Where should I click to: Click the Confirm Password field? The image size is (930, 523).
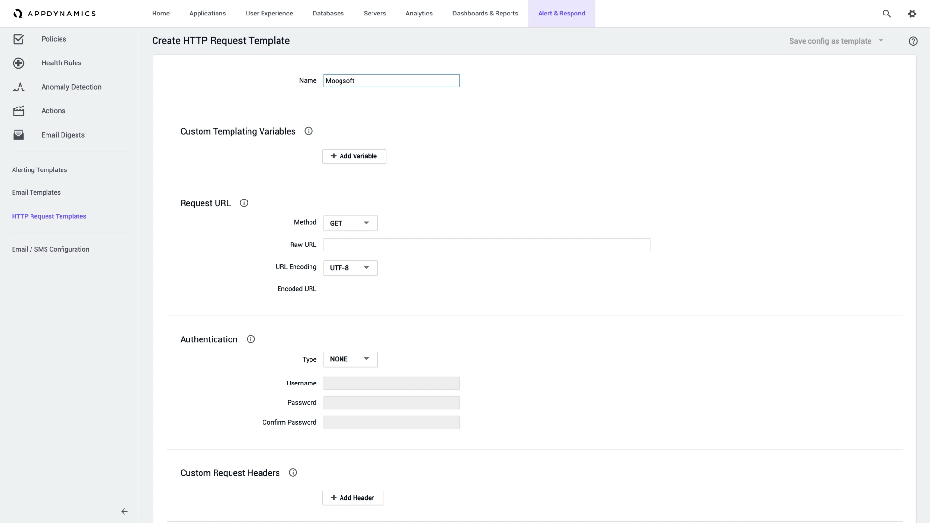point(391,423)
